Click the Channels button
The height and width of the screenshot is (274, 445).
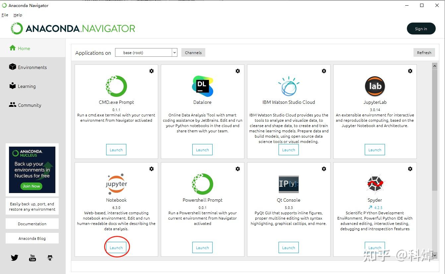coord(193,52)
